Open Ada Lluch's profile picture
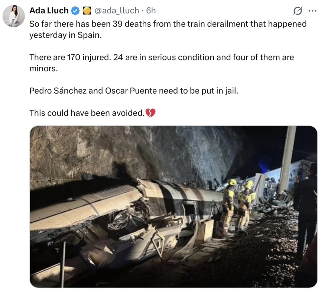The height and width of the screenshot is (293, 321). coord(14,16)
